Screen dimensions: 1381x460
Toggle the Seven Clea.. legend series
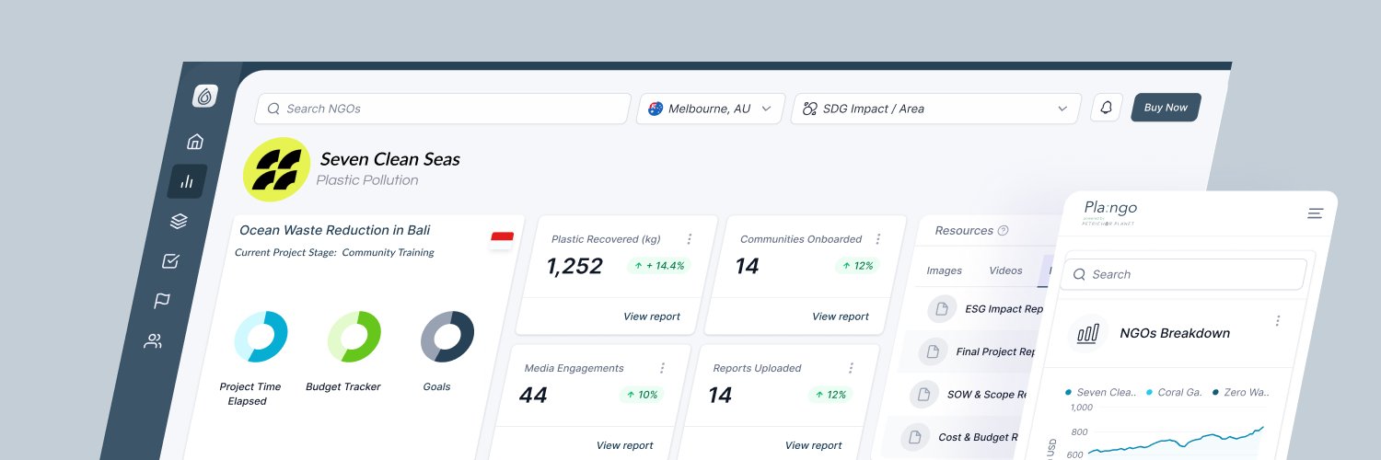pyautogui.click(x=1100, y=392)
